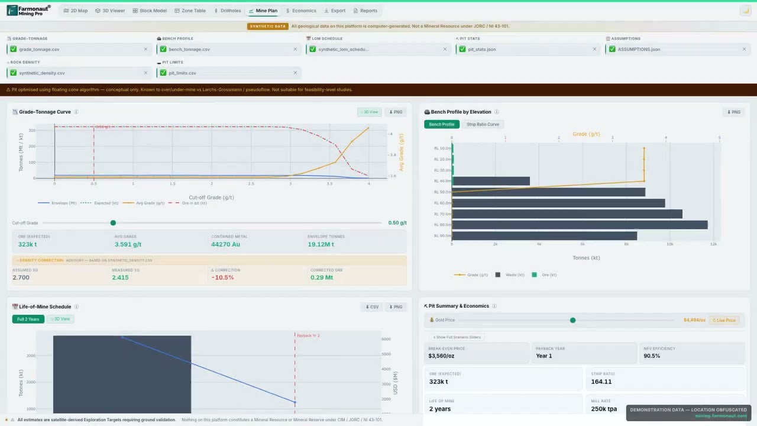Open the info icon next to Pit Summary & Economics

point(494,306)
